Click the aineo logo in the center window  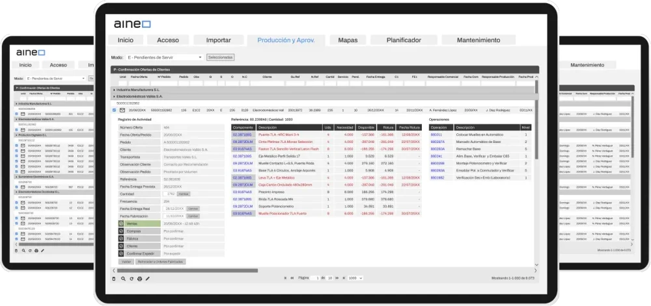pyautogui.click(x=132, y=24)
